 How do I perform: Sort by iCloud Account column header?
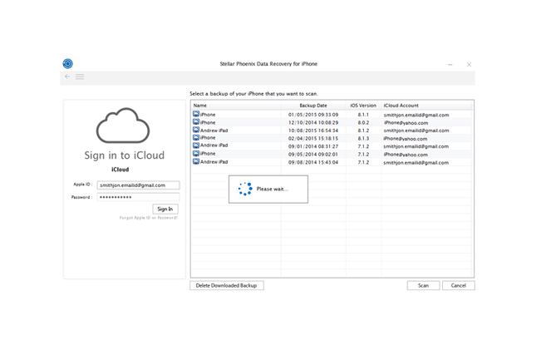401,106
